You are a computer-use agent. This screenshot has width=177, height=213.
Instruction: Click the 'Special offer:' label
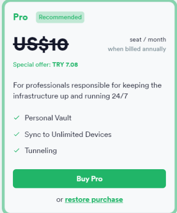[32, 65]
